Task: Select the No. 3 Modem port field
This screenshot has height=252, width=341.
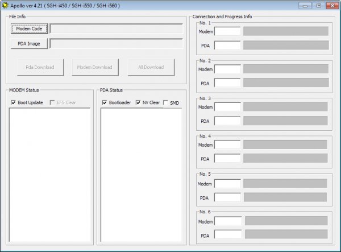Action: [x=227, y=107]
